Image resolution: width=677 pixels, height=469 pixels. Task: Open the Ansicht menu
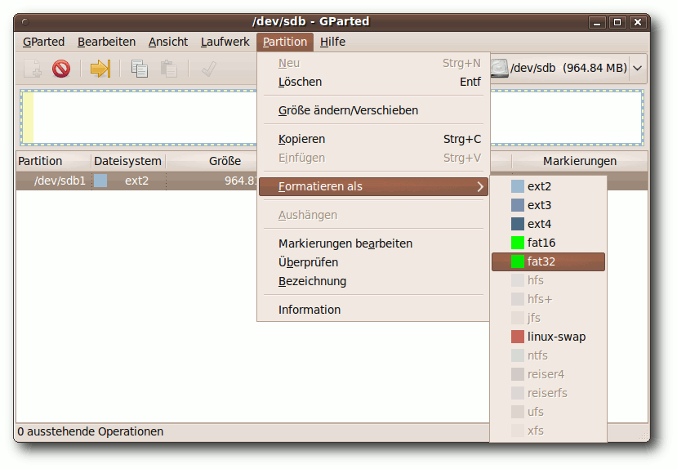pyautogui.click(x=168, y=42)
